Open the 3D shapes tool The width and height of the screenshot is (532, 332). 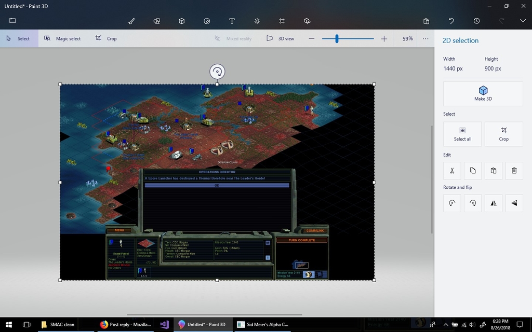point(182,21)
